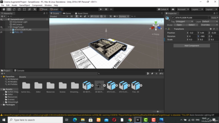This screenshot has width=219, height=123.
Task: Click the Step frame button
Action: (111, 9)
